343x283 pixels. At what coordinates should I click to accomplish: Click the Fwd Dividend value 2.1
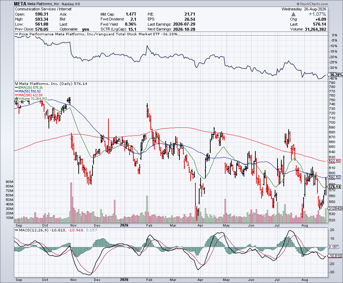[x=133, y=19]
